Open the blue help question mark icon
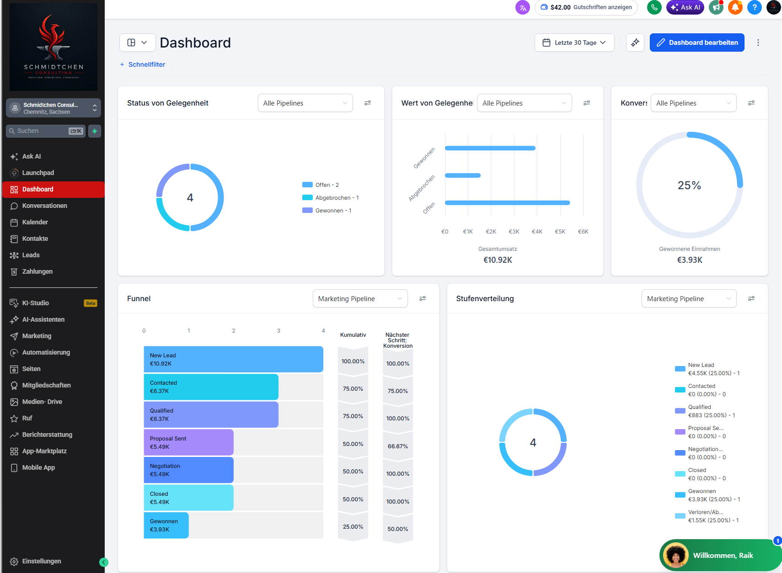 755,7
